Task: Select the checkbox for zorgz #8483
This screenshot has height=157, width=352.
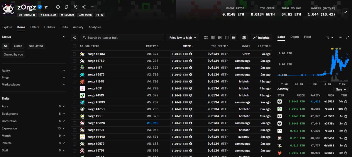Action: click(75, 54)
